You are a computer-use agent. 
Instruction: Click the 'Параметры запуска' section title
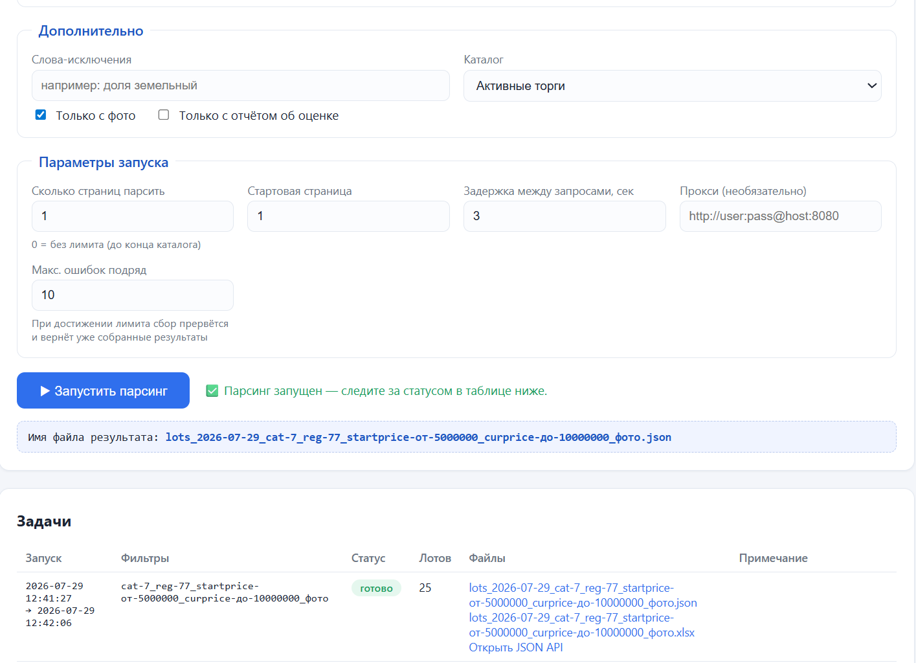(x=104, y=163)
